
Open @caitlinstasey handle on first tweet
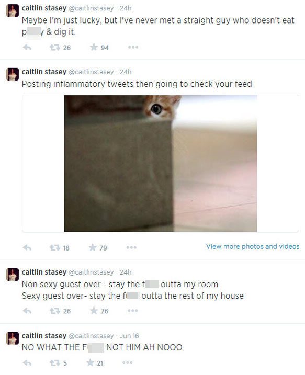(91, 8)
